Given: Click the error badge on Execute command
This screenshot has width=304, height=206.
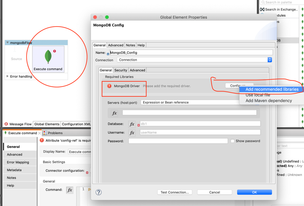Looking at the screenshot, I should coord(55,51).
